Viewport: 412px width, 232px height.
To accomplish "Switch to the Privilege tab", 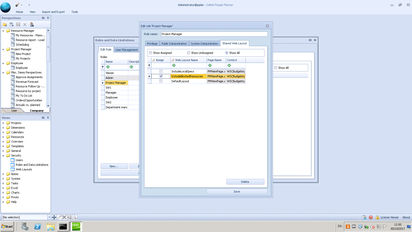I will point(152,44).
